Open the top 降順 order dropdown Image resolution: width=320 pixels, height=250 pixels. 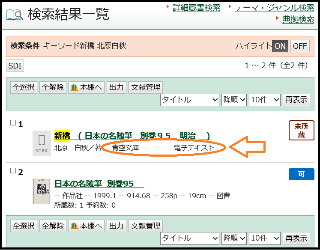tap(234, 100)
